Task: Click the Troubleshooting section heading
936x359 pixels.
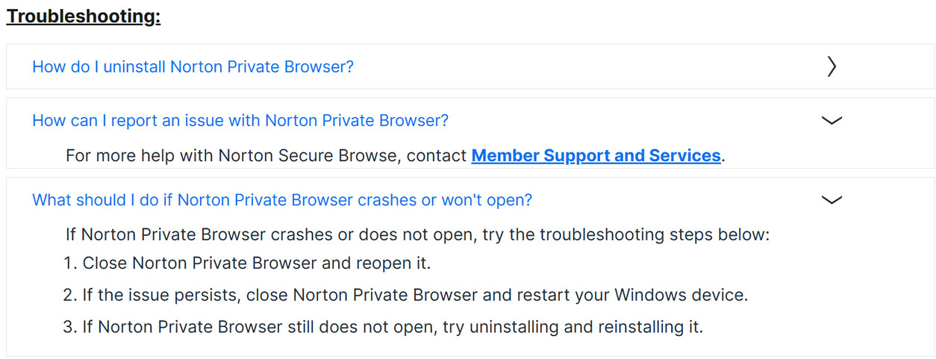Action: (x=83, y=16)
